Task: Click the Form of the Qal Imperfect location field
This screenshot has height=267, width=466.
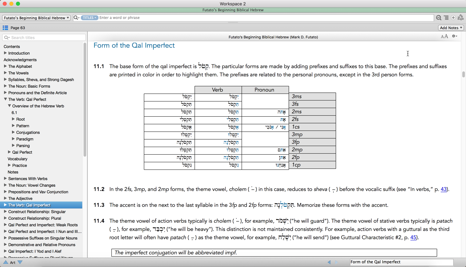Action: (x=401, y=262)
